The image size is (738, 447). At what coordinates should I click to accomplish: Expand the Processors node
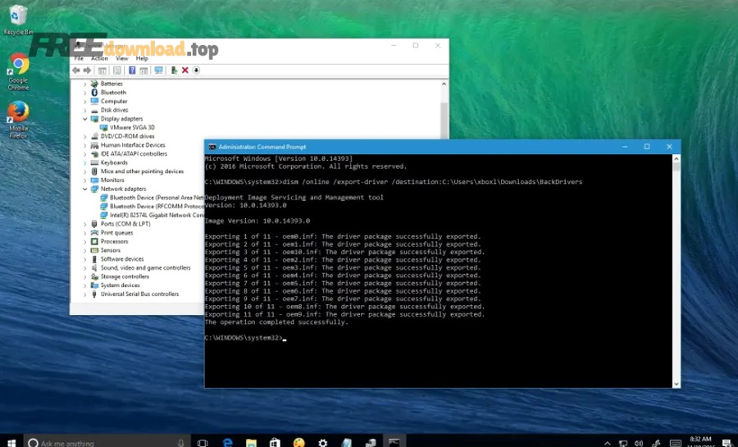[84, 242]
